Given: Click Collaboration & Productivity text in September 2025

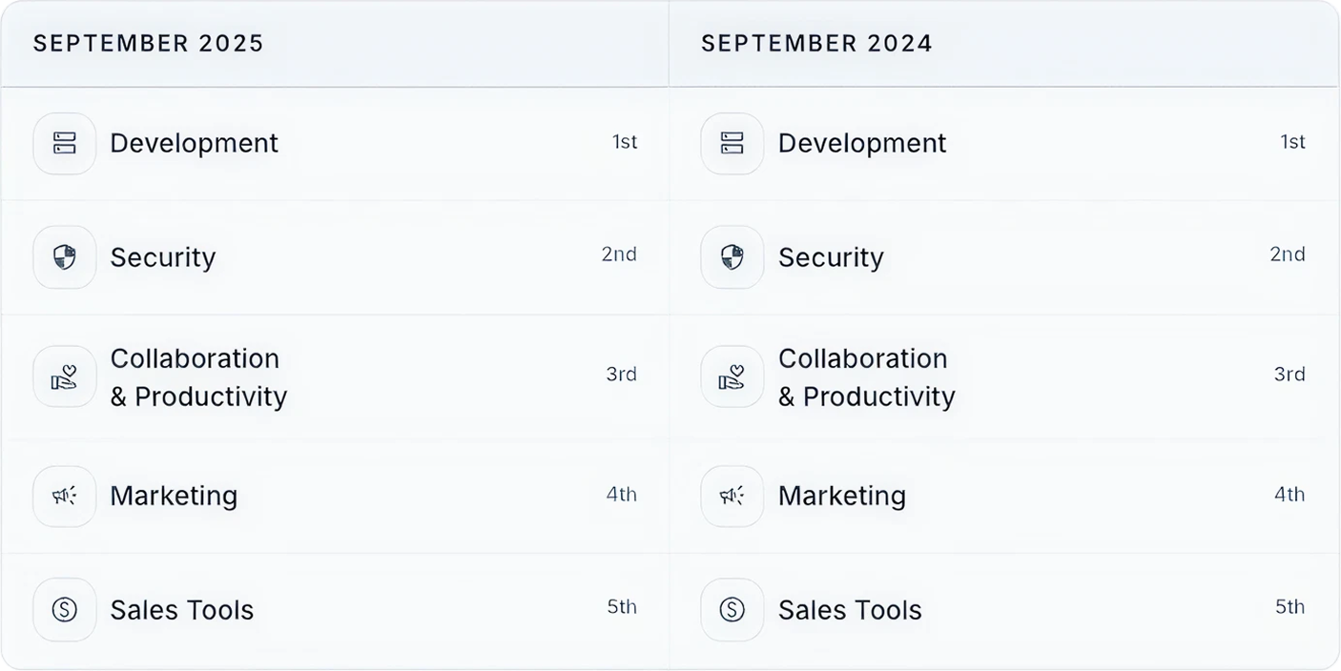Looking at the screenshot, I should [x=197, y=377].
